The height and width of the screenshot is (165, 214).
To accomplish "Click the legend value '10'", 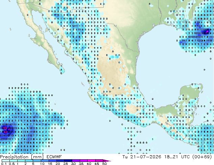I will 42,164.
